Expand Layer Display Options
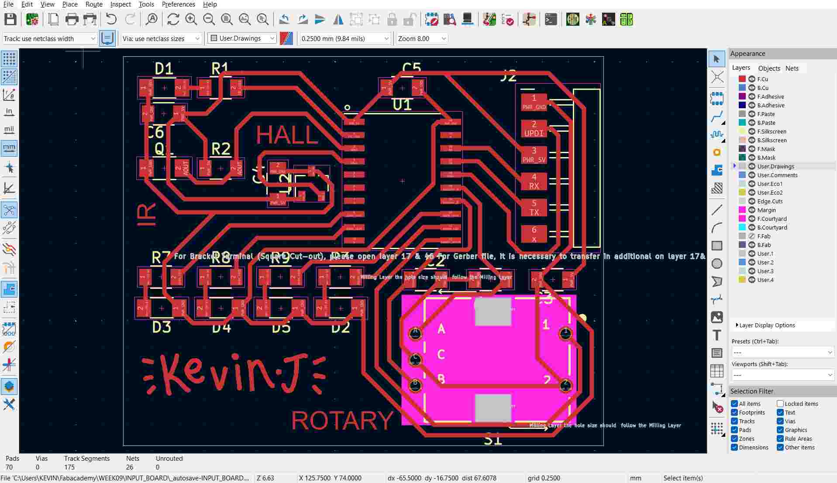This screenshot has height=483, width=837. pyautogui.click(x=737, y=325)
